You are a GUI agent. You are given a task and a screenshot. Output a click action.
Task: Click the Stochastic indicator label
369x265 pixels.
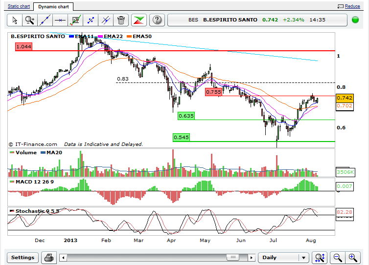coord(34,211)
